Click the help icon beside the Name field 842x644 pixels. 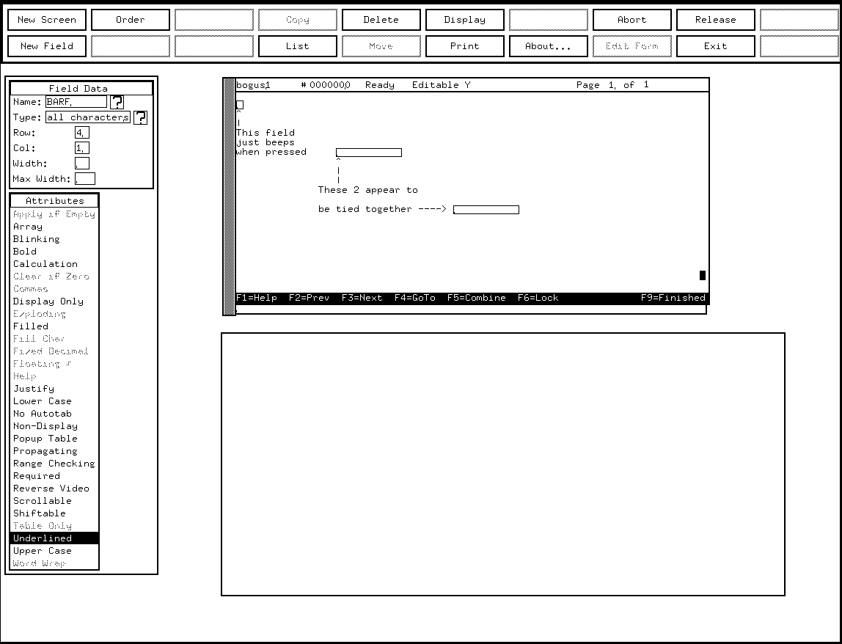[x=117, y=102]
